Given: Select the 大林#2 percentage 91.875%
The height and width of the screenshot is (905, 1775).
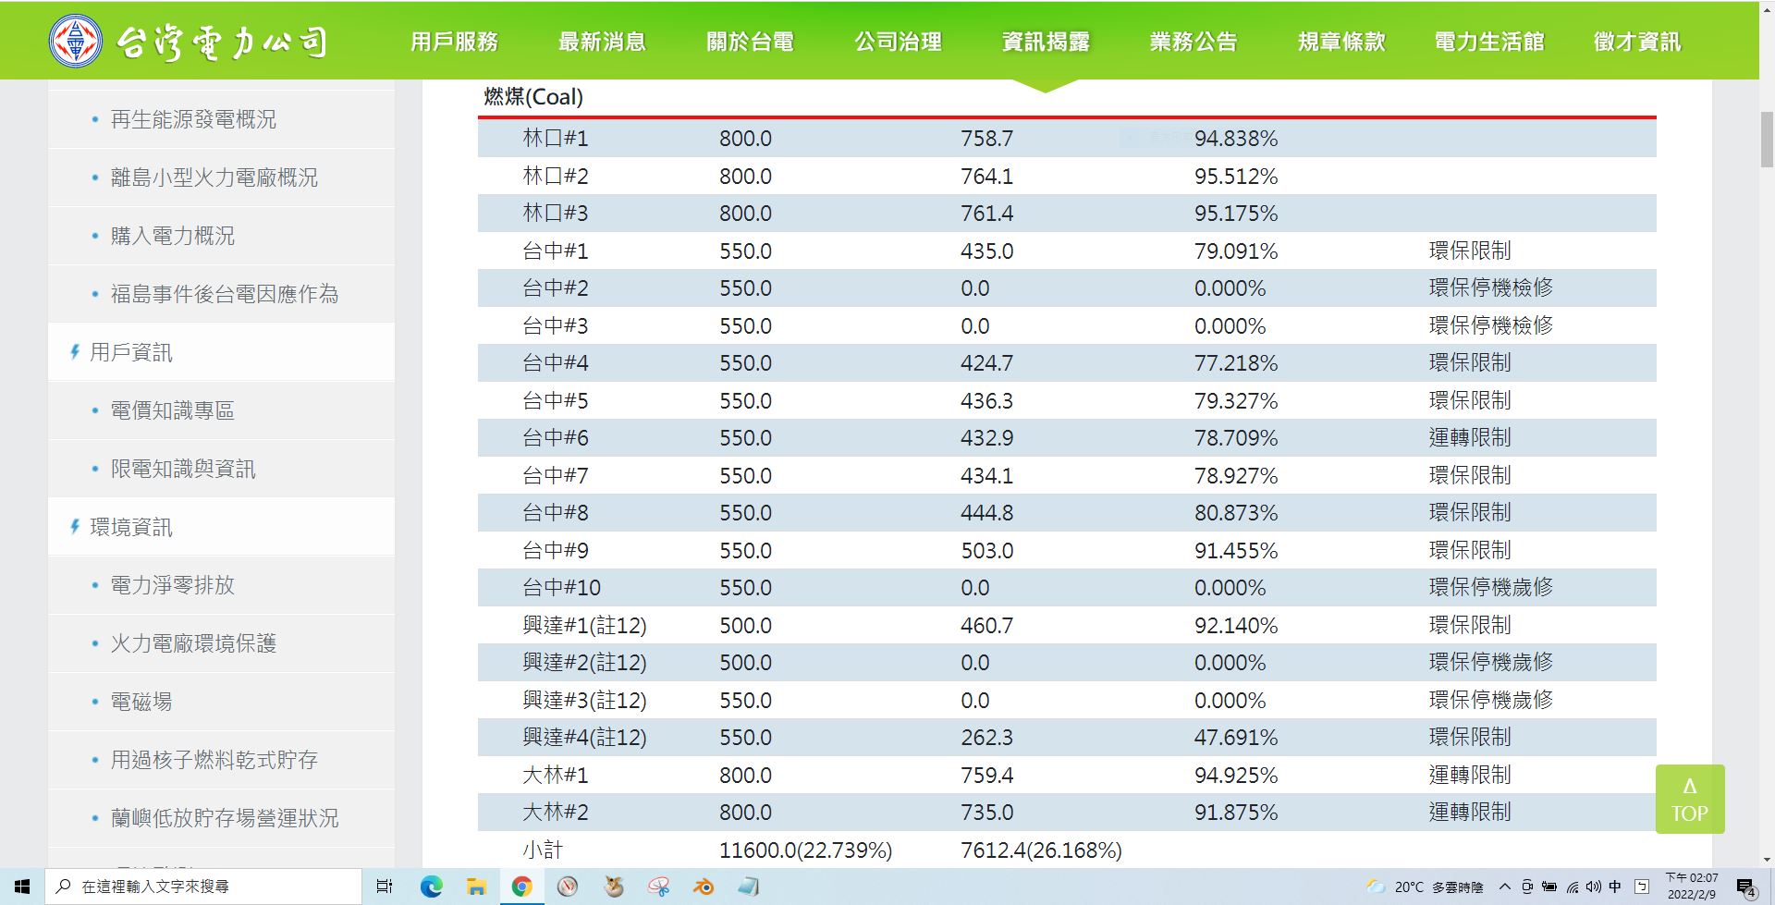Looking at the screenshot, I should click(1236, 813).
